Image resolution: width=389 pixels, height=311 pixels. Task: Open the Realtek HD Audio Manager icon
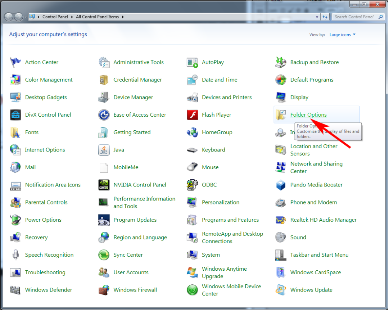tap(281, 220)
